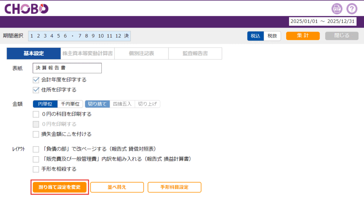Viewport: 364px width, 198px height.
Task: Select month 7 in 期間選択
Action: [80, 36]
